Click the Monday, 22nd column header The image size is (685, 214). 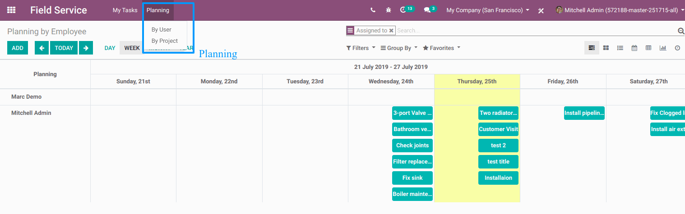[219, 82]
